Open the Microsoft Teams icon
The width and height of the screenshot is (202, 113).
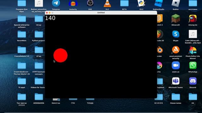[175, 81]
